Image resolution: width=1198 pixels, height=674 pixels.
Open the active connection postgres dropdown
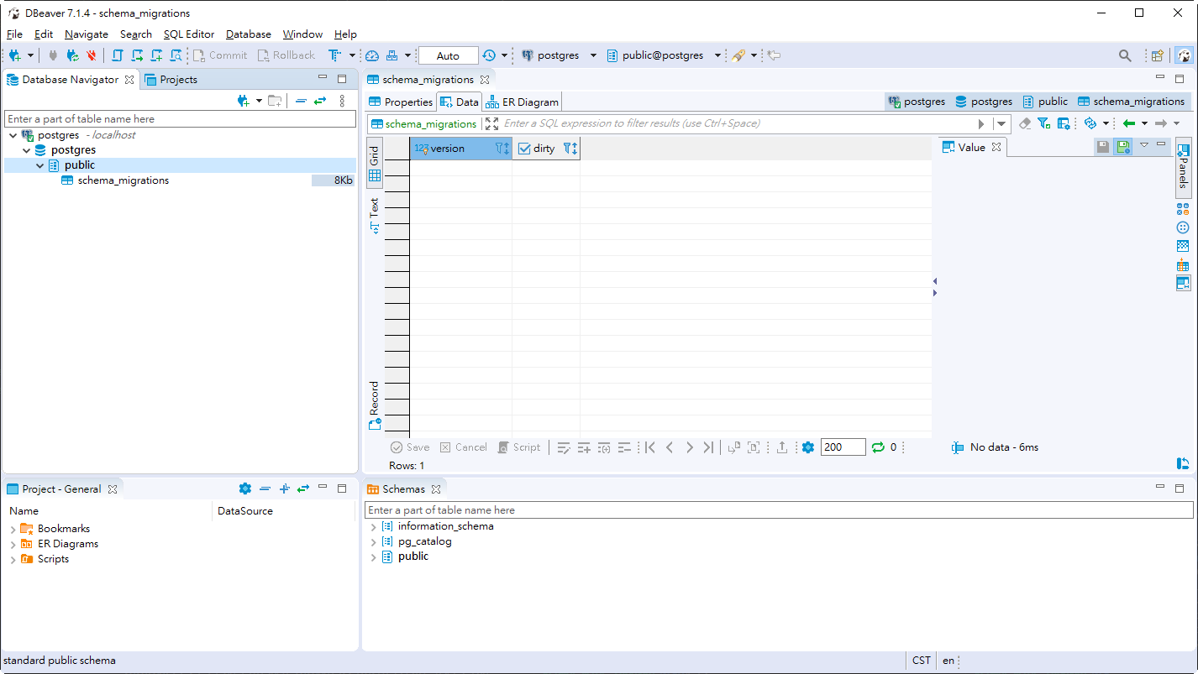pyautogui.click(x=593, y=55)
